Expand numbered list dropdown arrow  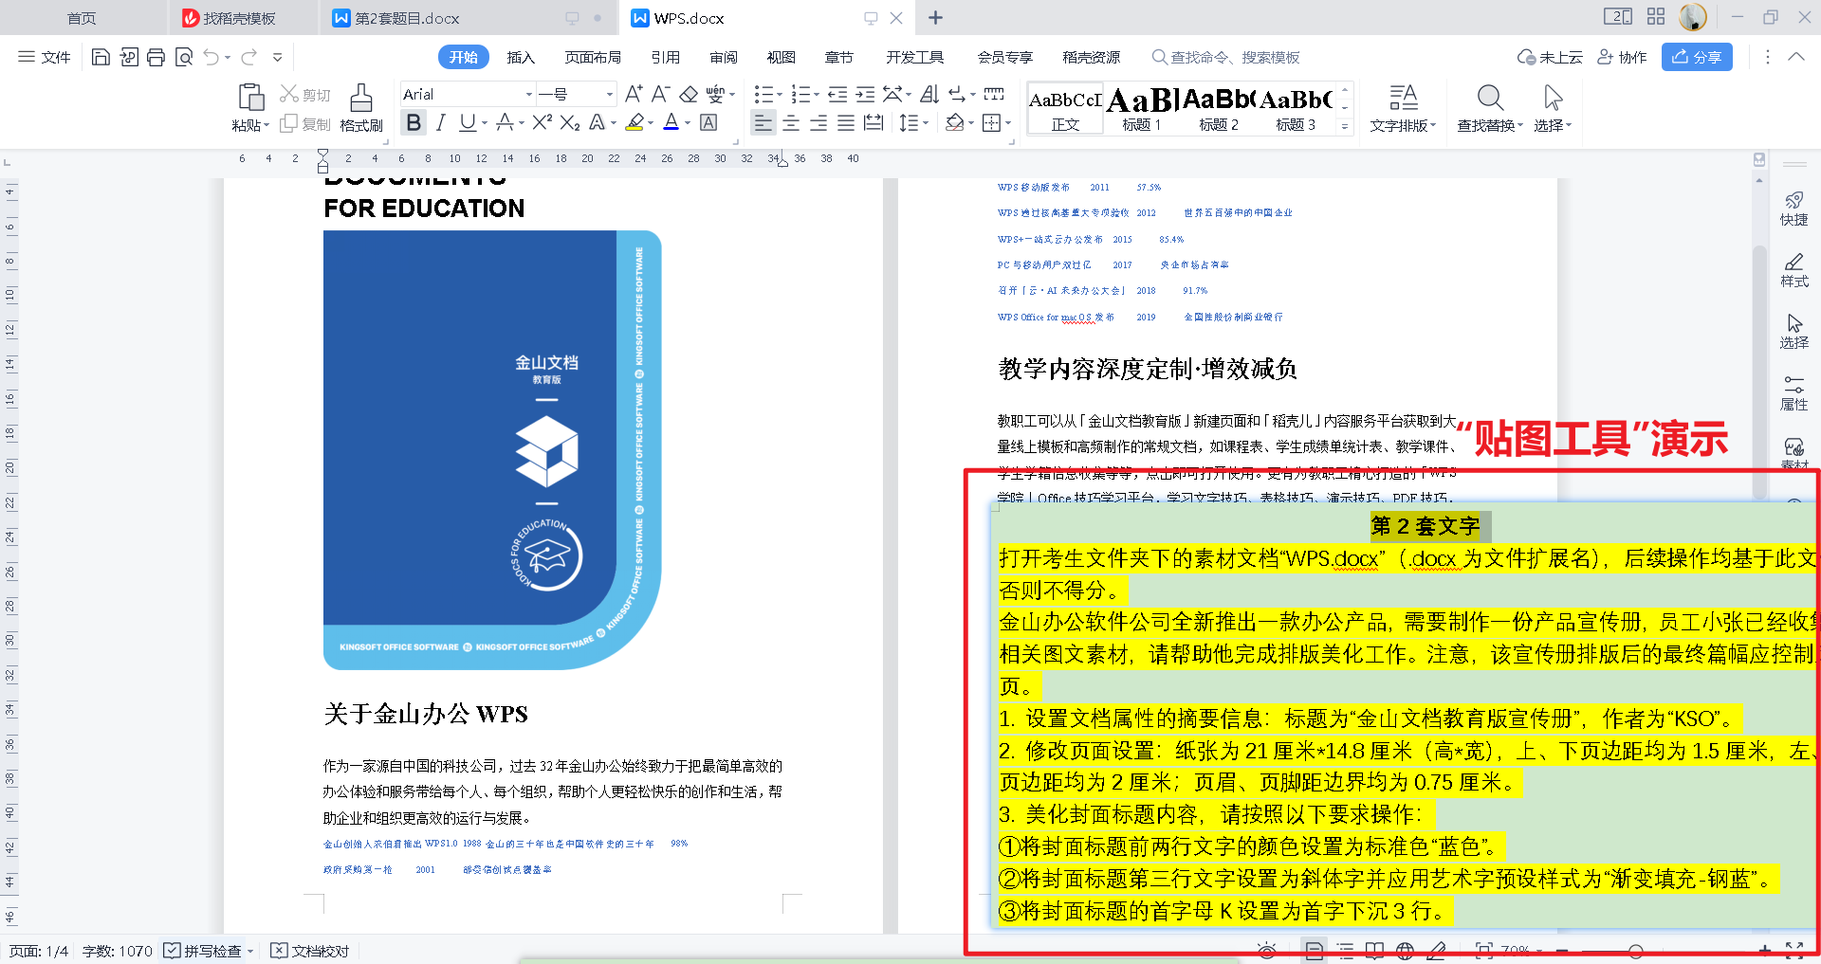818,94
